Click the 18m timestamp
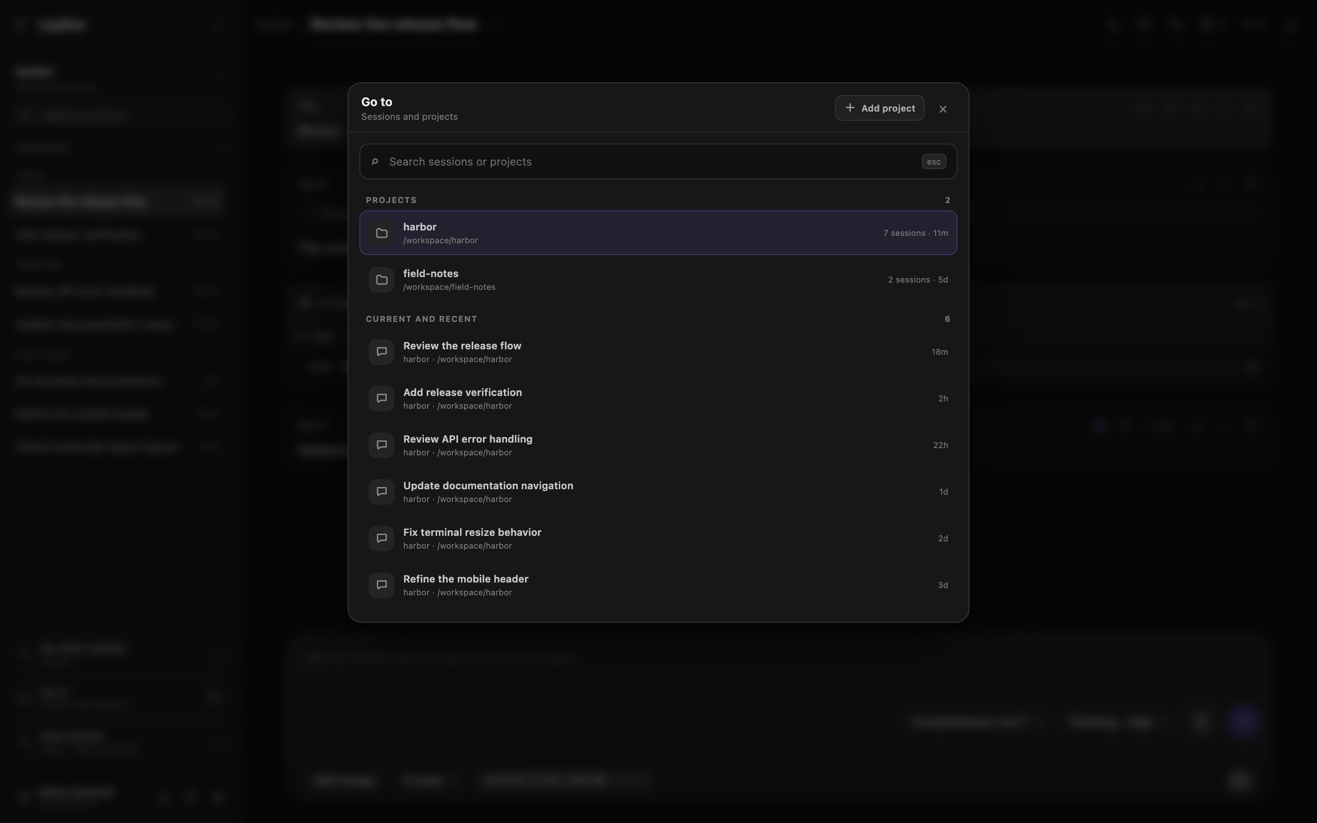 [940, 352]
